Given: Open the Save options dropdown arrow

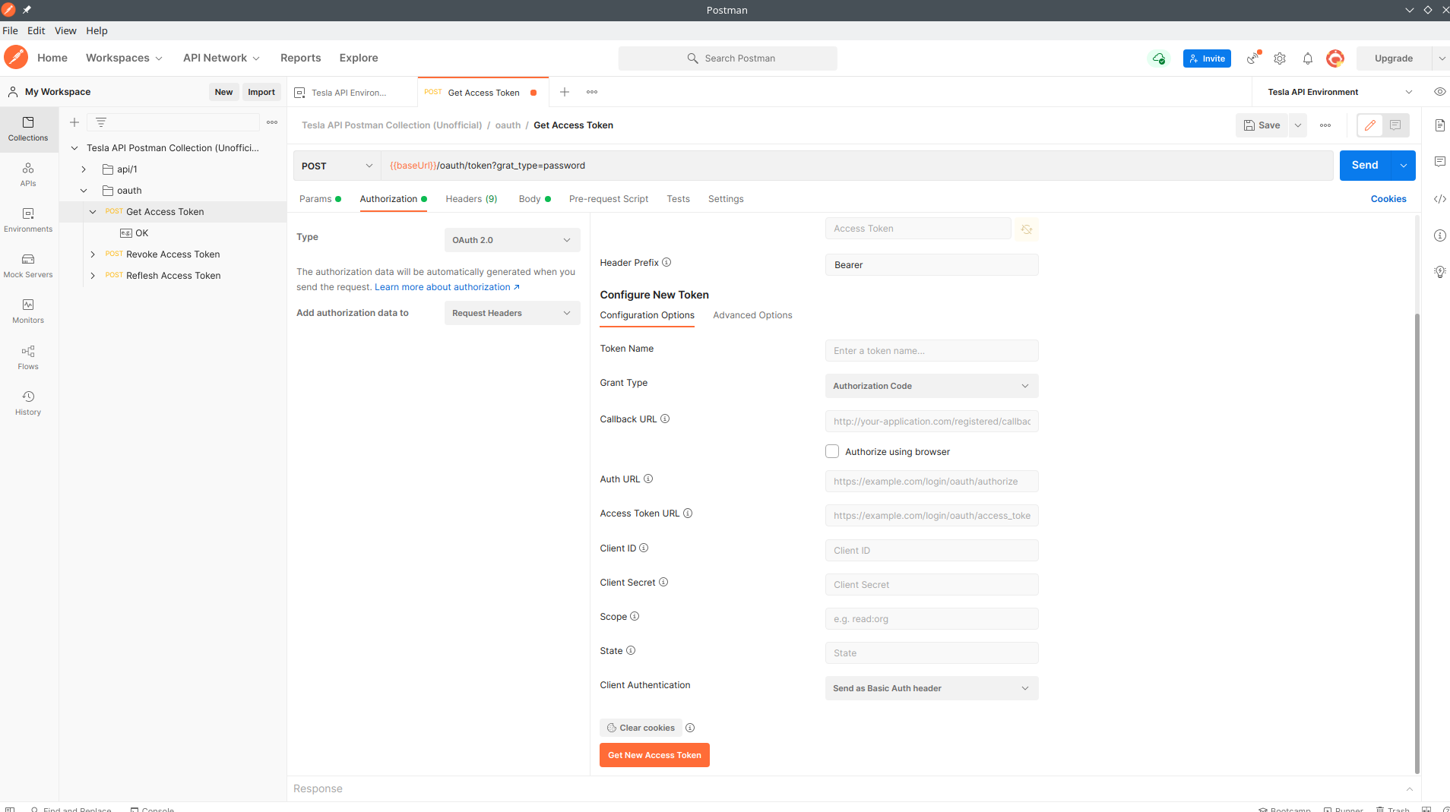Looking at the screenshot, I should point(1298,125).
